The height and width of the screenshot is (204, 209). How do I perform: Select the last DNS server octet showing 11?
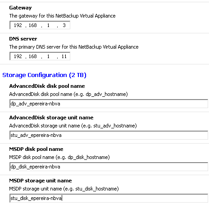click(64, 56)
